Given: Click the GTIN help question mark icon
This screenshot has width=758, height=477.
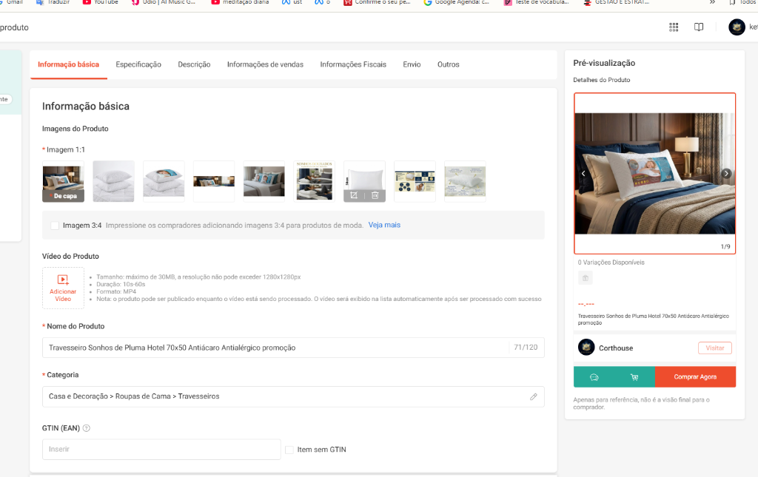Looking at the screenshot, I should click(x=87, y=428).
